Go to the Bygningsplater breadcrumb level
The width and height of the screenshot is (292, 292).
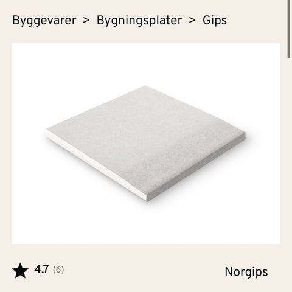click(139, 21)
